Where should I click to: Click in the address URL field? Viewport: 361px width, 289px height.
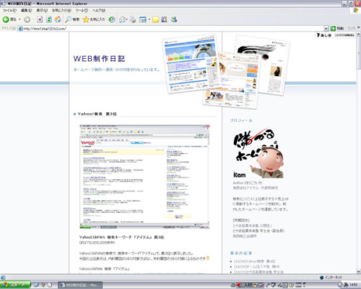[x=173, y=28]
